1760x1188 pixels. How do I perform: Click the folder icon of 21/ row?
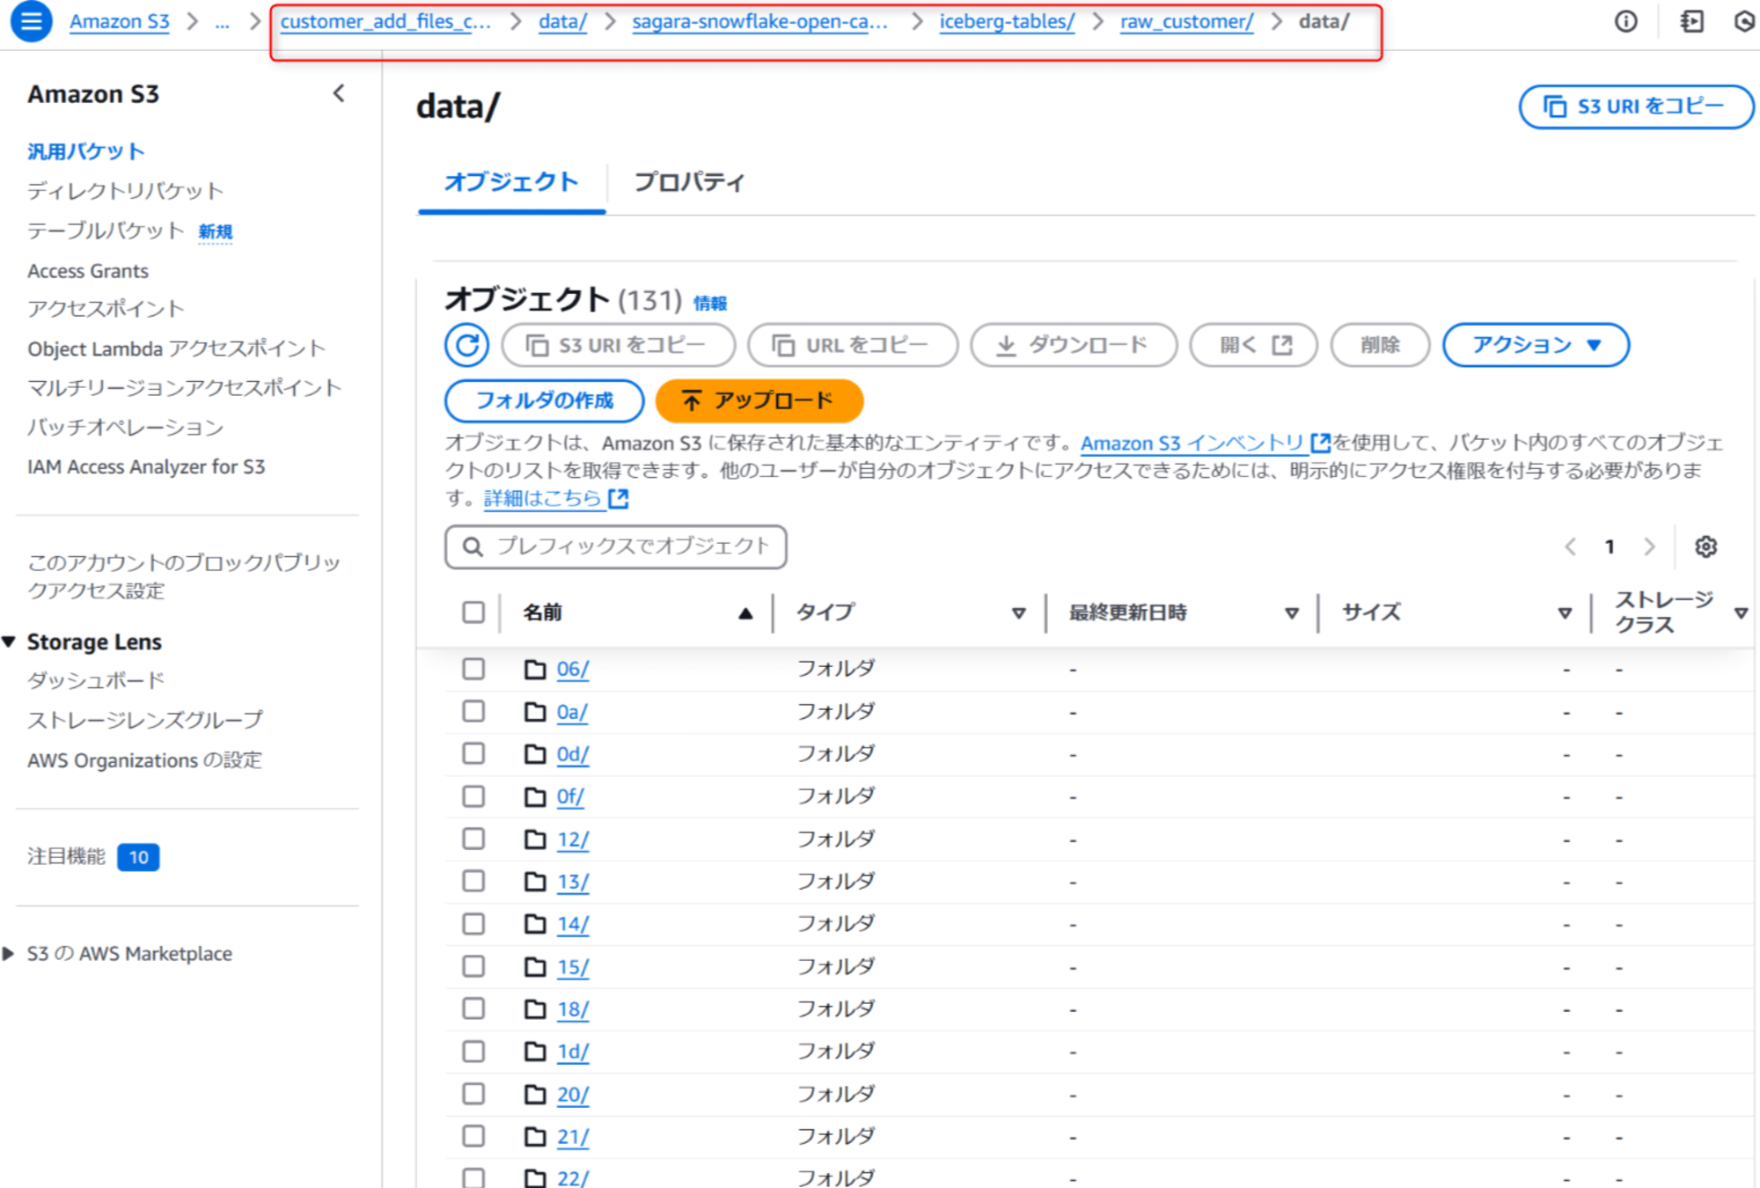coord(535,1137)
